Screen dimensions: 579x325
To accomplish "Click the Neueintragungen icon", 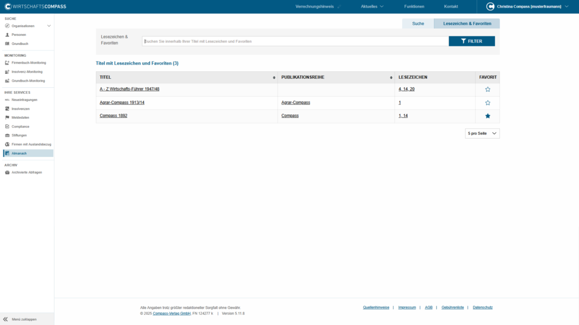I will click(x=7, y=100).
